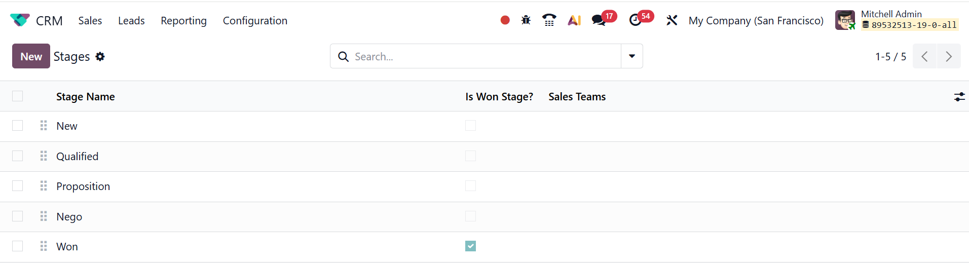969x263 pixels.
Task: Open the optional columns adjust menu
Action: pyautogui.click(x=959, y=97)
